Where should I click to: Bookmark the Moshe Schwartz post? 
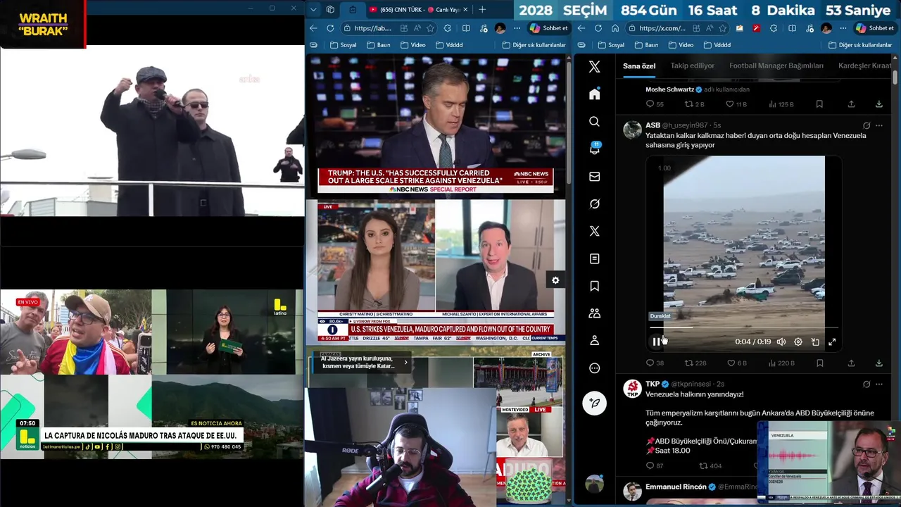819,104
